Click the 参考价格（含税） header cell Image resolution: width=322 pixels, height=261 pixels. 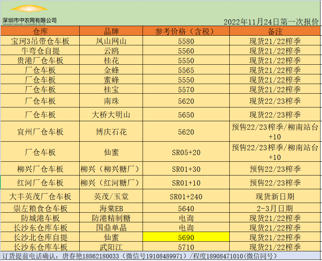click(x=186, y=31)
